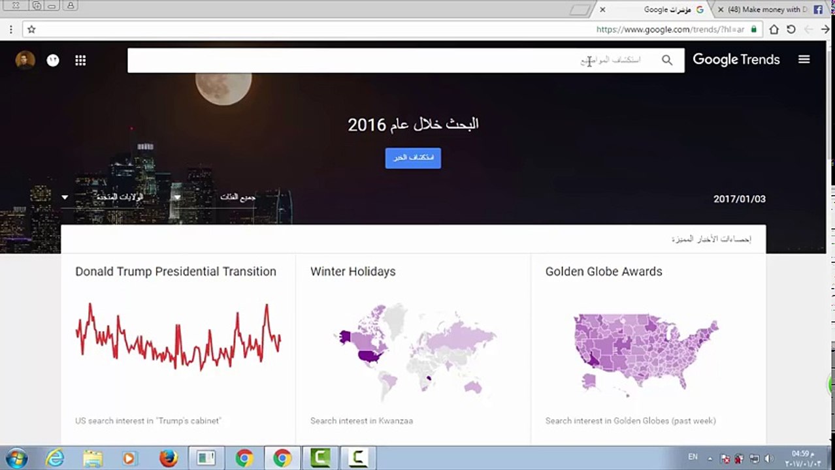The width and height of the screenshot is (835, 470).
Task: Open the Google account avatar
Action: pyautogui.click(x=25, y=60)
